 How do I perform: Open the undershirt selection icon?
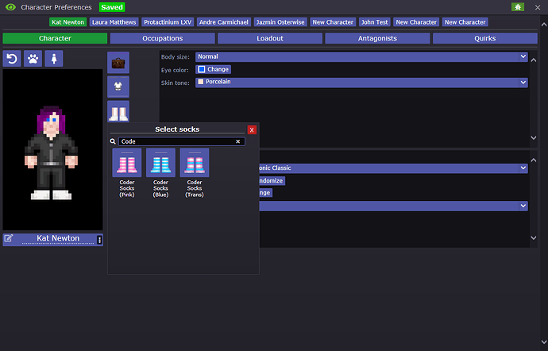coord(118,87)
